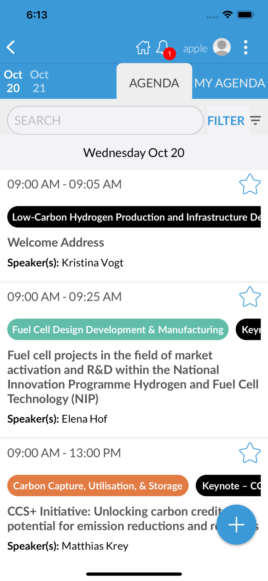Open the overflow menu via three dots
Viewport: 268px width, 581px height.
246,47
